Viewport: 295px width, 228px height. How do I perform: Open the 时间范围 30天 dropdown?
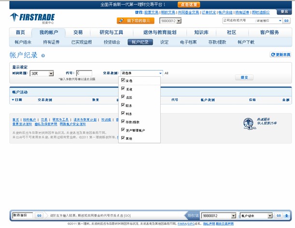pos(42,73)
